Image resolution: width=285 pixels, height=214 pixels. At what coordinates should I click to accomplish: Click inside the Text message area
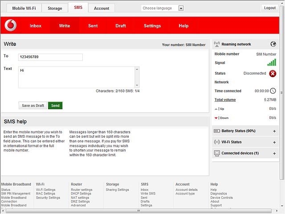pyautogui.click(x=76, y=77)
